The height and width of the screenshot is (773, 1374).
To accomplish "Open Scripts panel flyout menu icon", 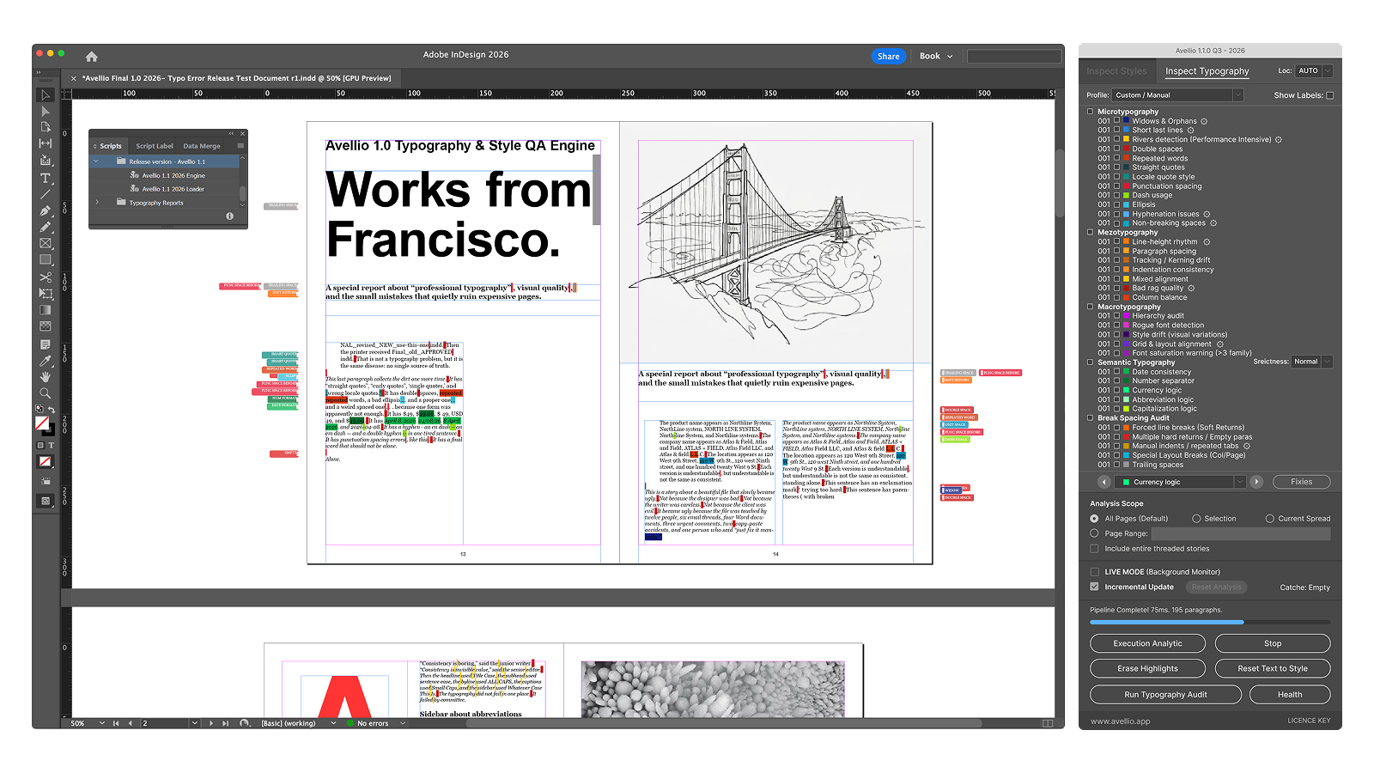I will point(240,146).
